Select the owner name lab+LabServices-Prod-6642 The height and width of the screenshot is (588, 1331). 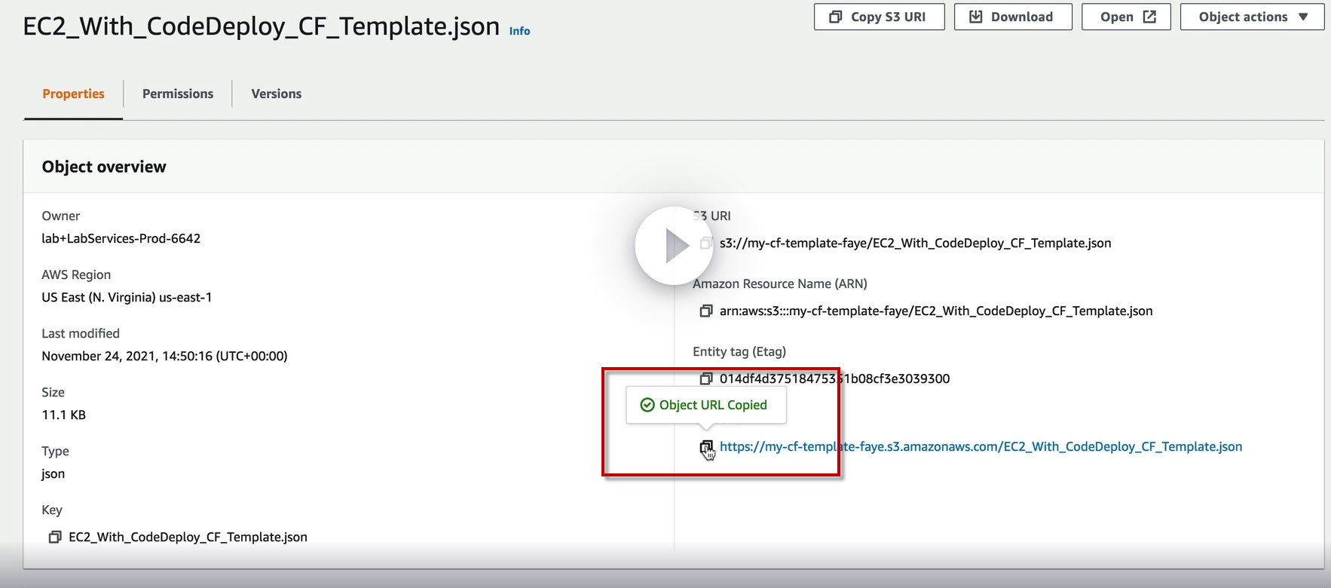coord(121,239)
